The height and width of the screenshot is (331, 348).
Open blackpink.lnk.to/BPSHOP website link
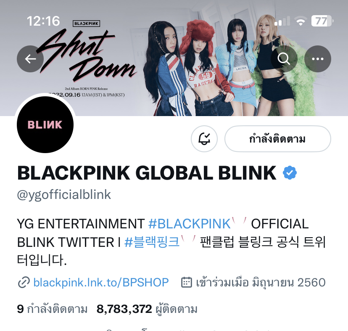click(x=101, y=282)
